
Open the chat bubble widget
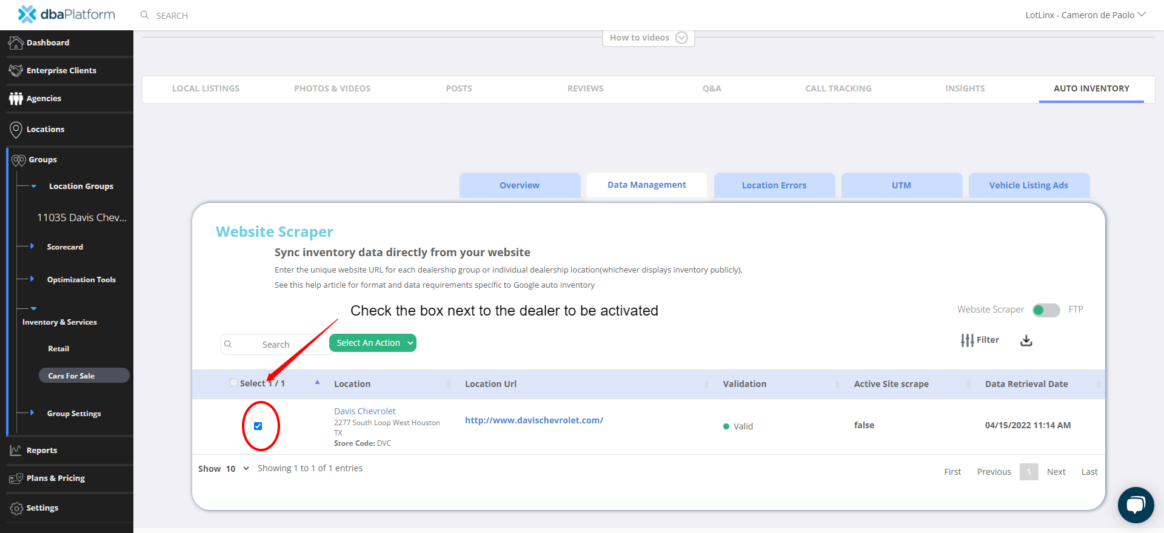pos(1136,505)
